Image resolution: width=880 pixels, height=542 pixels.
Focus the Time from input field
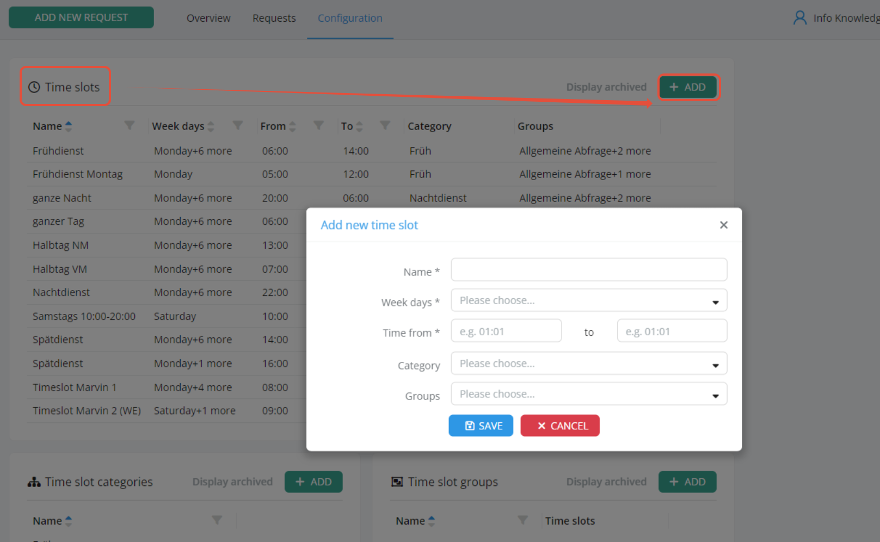[x=506, y=331]
